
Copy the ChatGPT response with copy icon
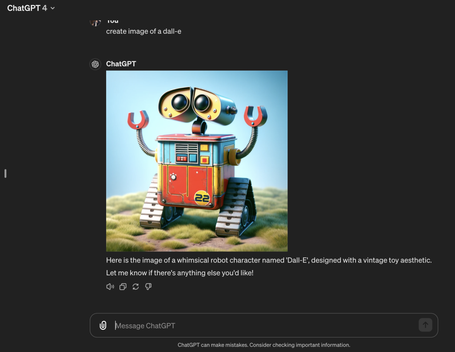coord(123,287)
